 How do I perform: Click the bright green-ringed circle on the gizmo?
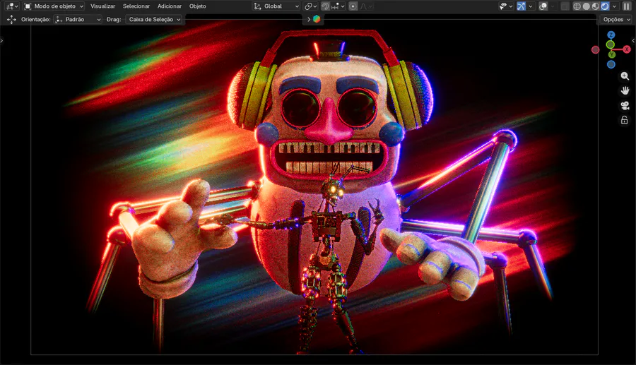tap(610, 44)
